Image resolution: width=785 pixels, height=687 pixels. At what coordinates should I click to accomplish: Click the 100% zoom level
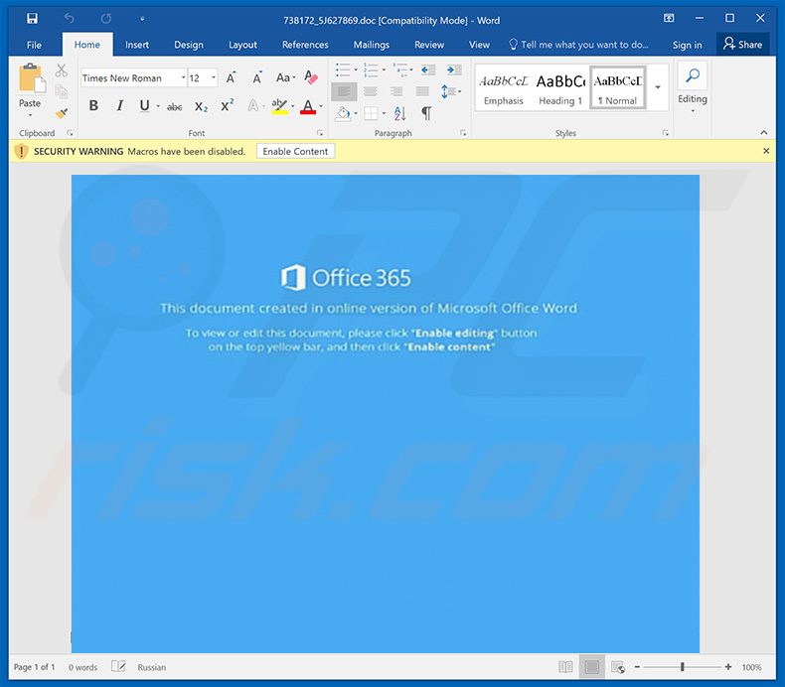coord(751,667)
